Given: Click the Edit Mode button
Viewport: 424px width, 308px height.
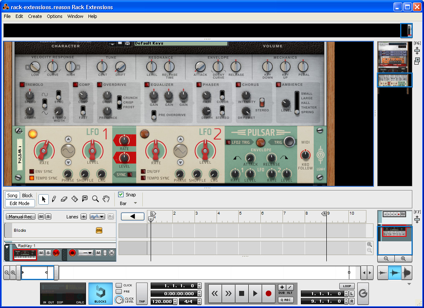Looking at the screenshot, I should coord(20,203).
